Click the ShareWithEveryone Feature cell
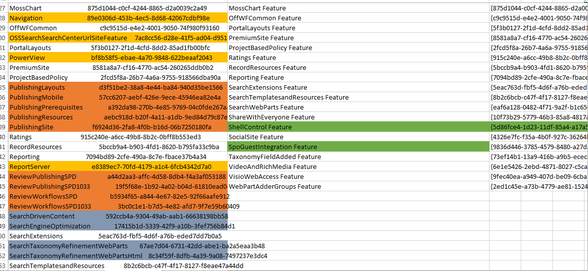 (x=272, y=117)
